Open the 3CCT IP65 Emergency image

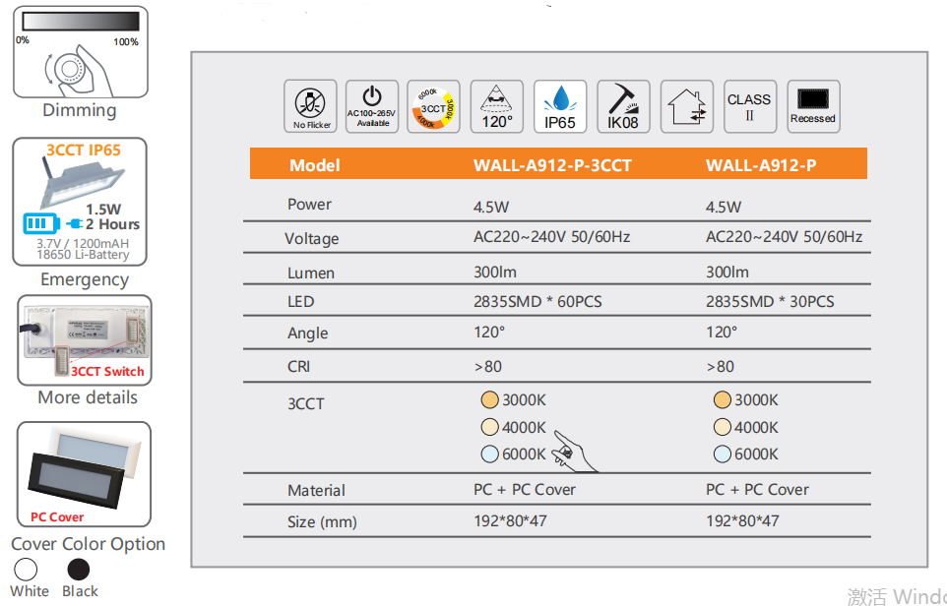coord(80,203)
